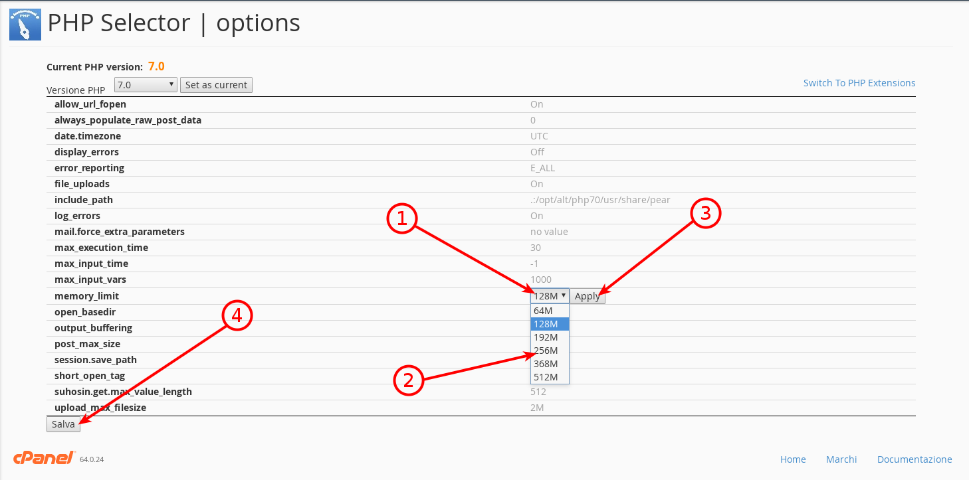Choose the 256M memory option
Image resolution: width=969 pixels, height=480 pixels.
point(550,351)
